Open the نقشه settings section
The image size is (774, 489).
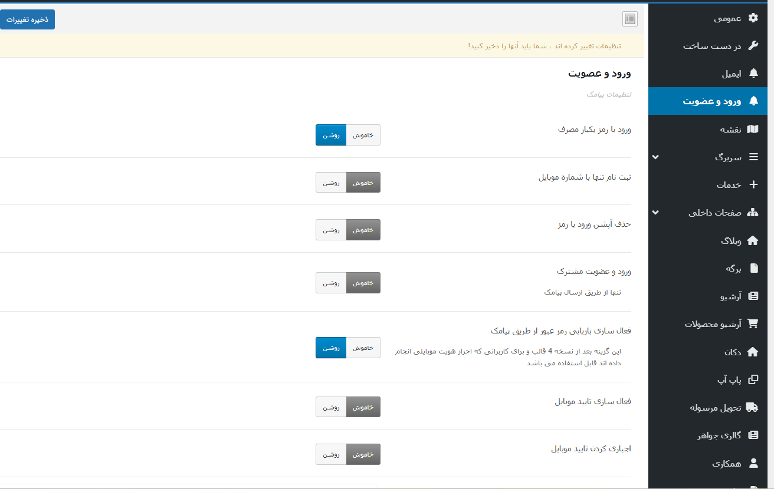pos(708,129)
